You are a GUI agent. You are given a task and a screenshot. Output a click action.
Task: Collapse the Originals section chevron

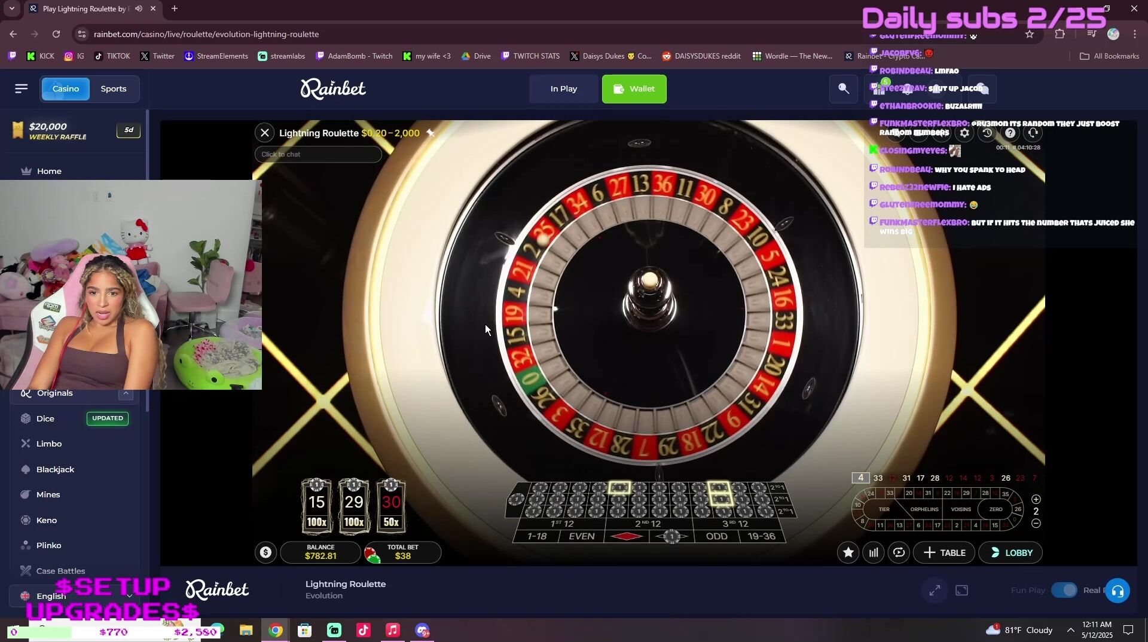coord(126,393)
